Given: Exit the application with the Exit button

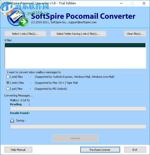Looking at the screenshot, I should tap(135, 150).
